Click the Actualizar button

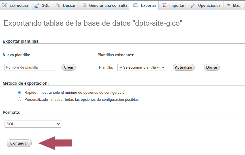tap(184, 67)
